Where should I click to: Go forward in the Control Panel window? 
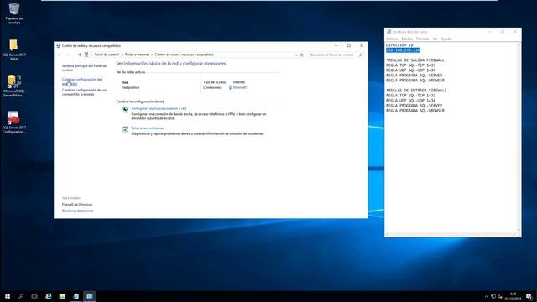point(67,55)
